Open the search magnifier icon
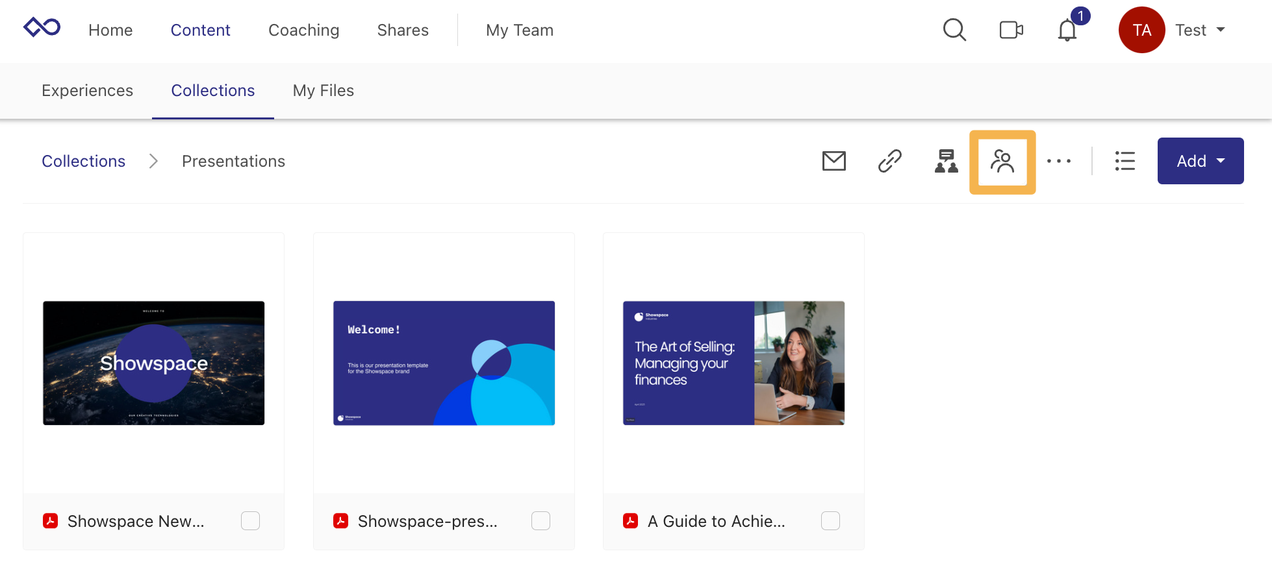Screen dimensions: 1272x584 pos(954,30)
